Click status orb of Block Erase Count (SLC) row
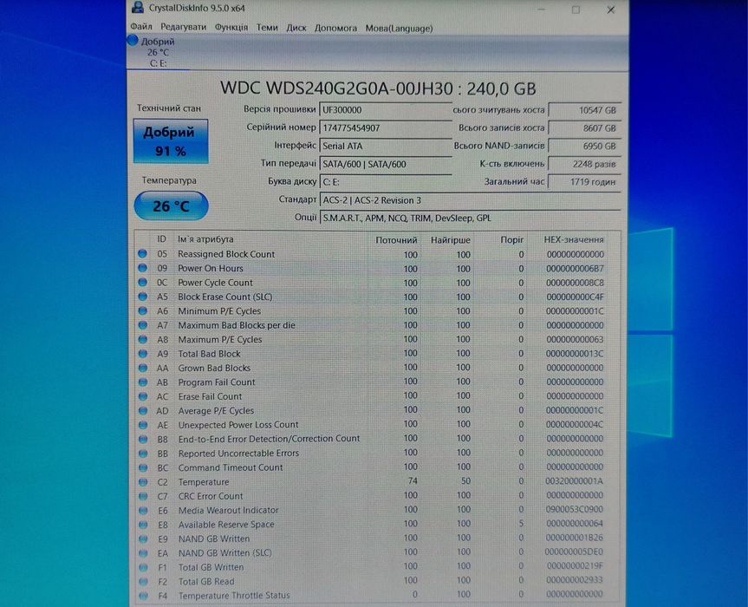Image resolution: width=748 pixels, height=607 pixels. tap(142, 297)
